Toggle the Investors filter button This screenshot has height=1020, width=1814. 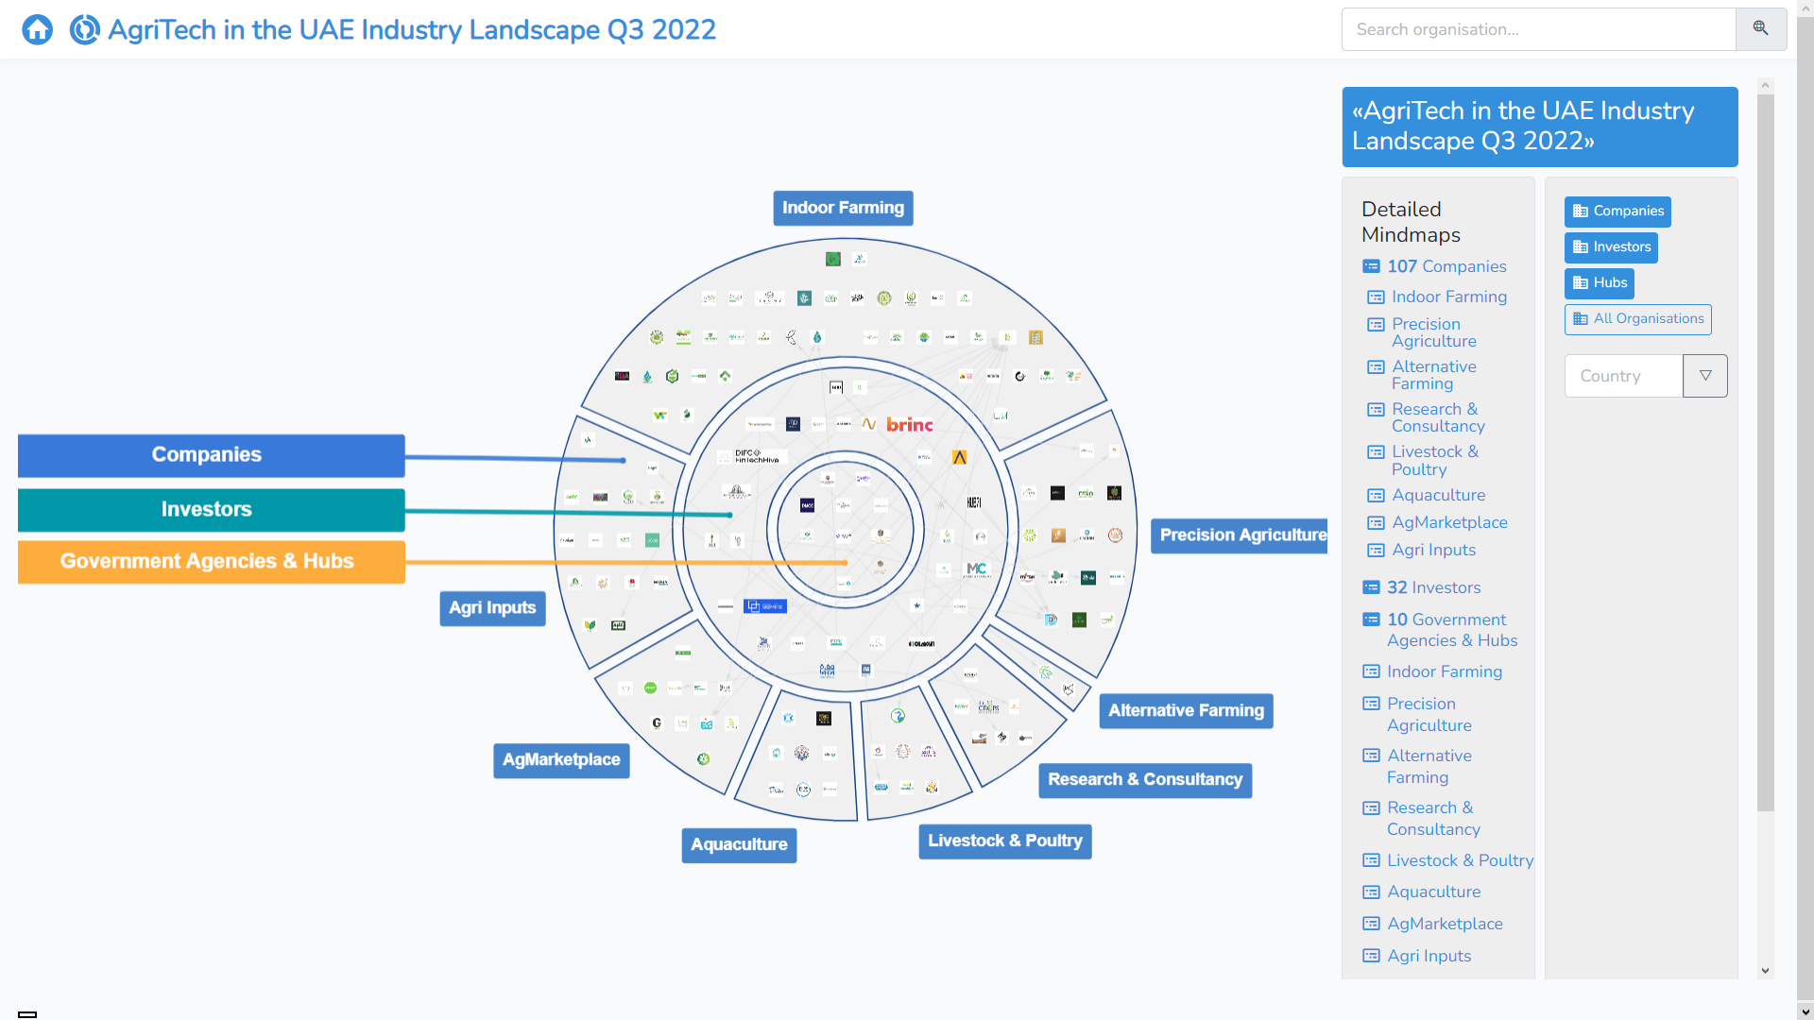[1610, 247]
